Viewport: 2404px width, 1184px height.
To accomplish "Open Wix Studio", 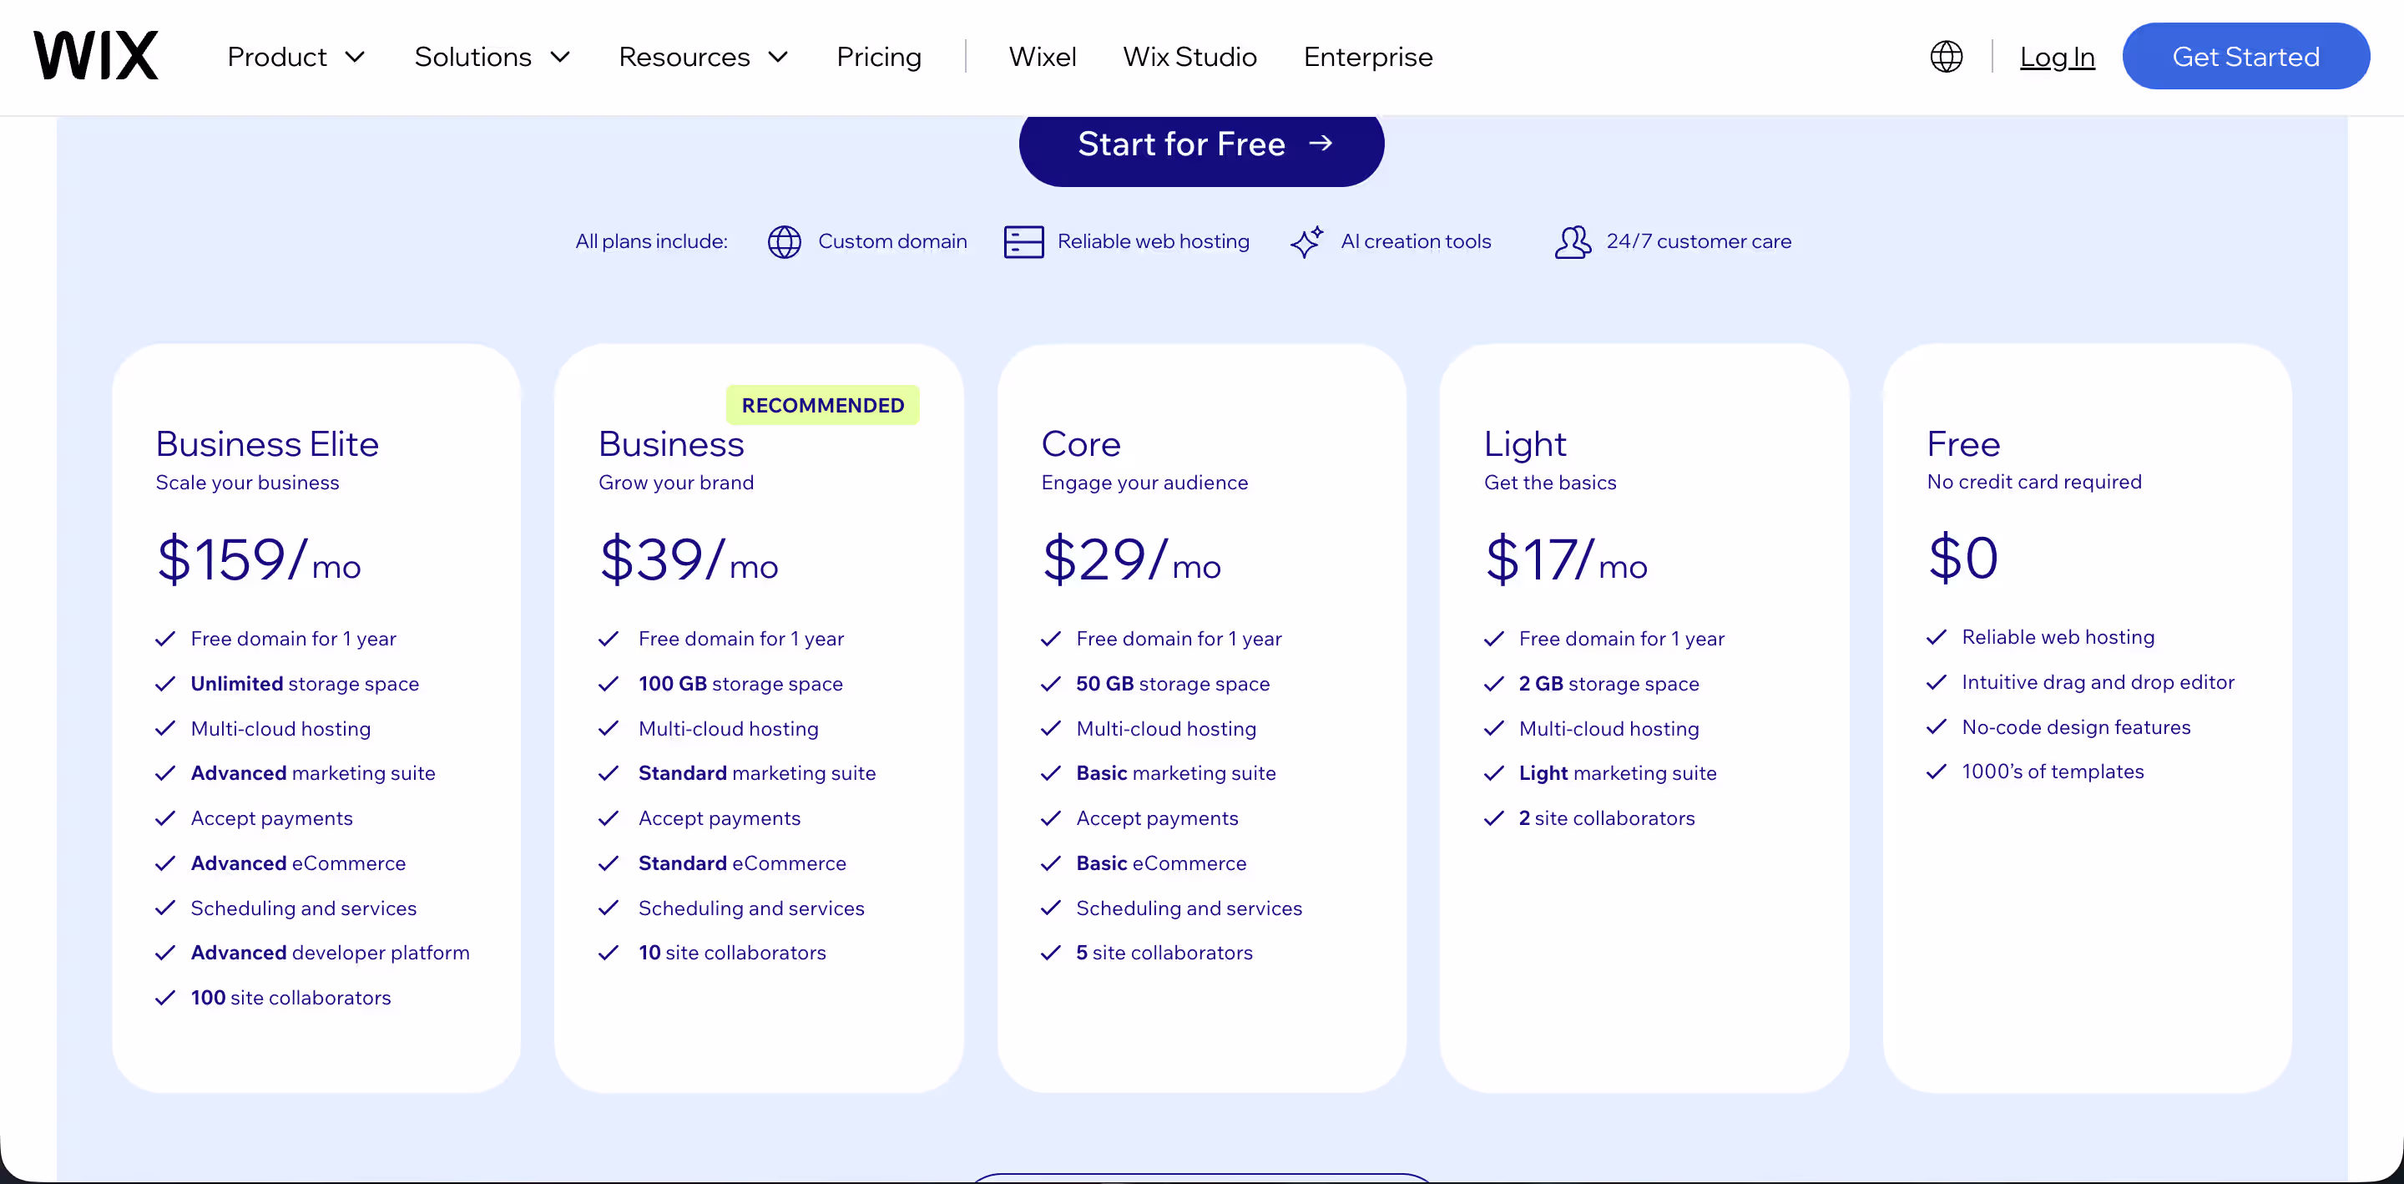I will pyautogui.click(x=1189, y=57).
